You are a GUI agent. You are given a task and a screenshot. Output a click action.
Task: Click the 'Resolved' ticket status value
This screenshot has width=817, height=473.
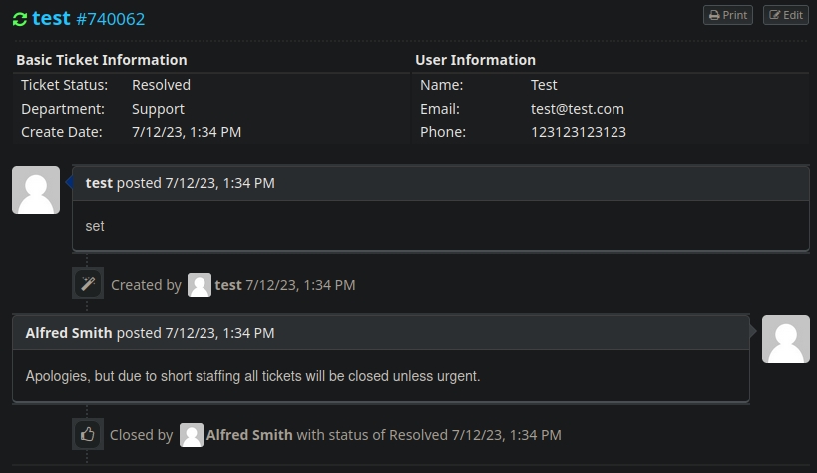[161, 85]
